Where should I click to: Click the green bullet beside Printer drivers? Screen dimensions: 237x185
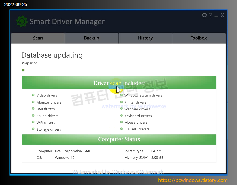[x=121, y=102]
